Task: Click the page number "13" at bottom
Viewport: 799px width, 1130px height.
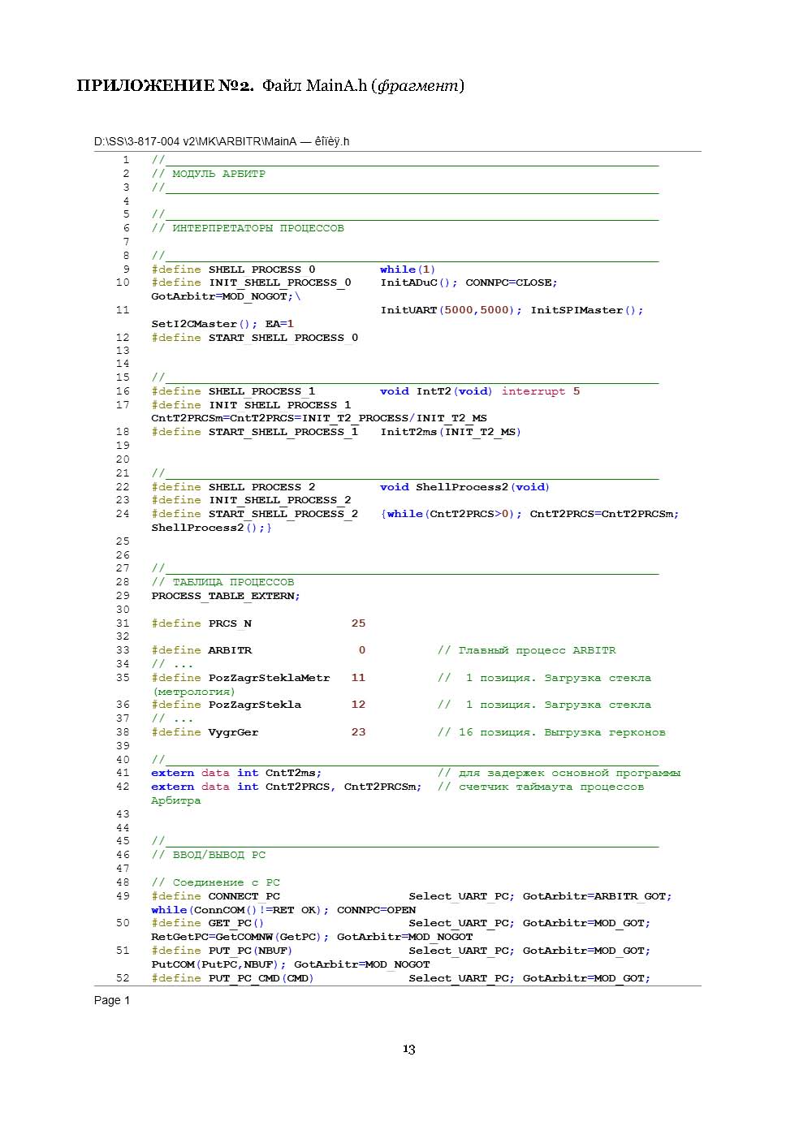Action: click(x=408, y=1049)
